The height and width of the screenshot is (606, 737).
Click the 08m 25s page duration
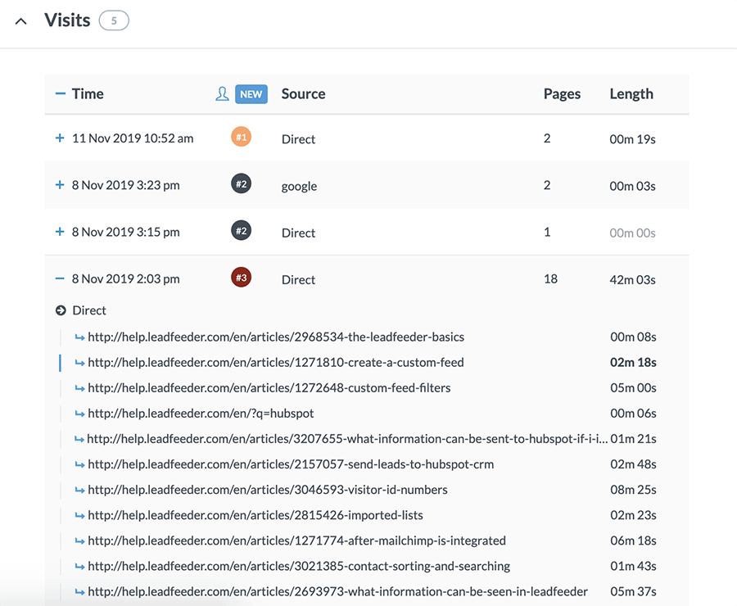tap(633, 490)
